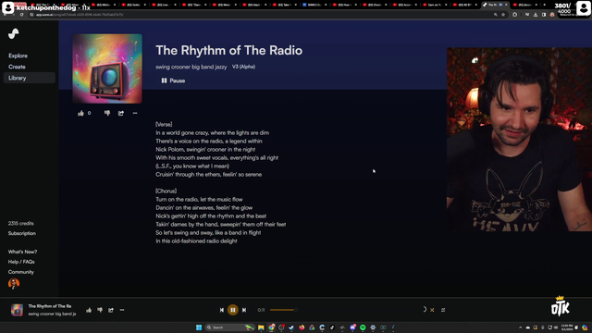This screenshot has height=333, width=592.
Task: Click the taskbar clock
Action: (x=567, y=327)
